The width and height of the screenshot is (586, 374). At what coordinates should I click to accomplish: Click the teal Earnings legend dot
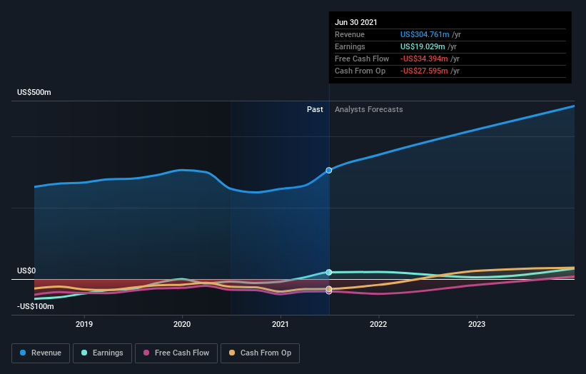click(84, 353)
